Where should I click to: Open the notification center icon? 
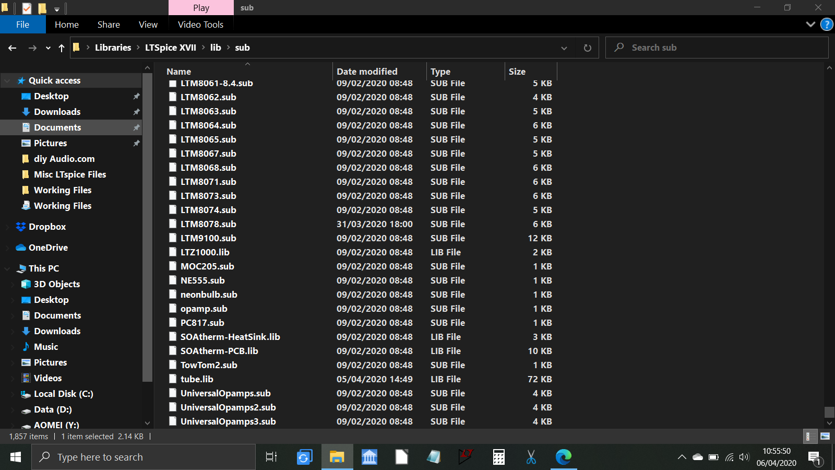(x=815, y=458)
